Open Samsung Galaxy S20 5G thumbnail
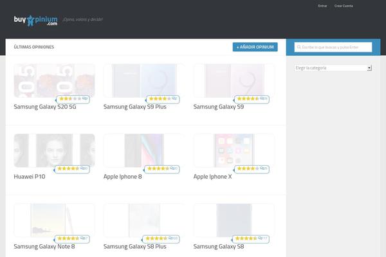Image resolution: width=386 pixels, height=257 pixels. click(x=55, y=81)
